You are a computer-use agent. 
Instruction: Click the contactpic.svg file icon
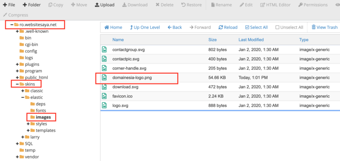(105, 59)
